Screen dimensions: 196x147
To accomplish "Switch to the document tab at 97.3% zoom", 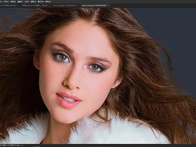I will pyautogui.click(x=65, y=6).
